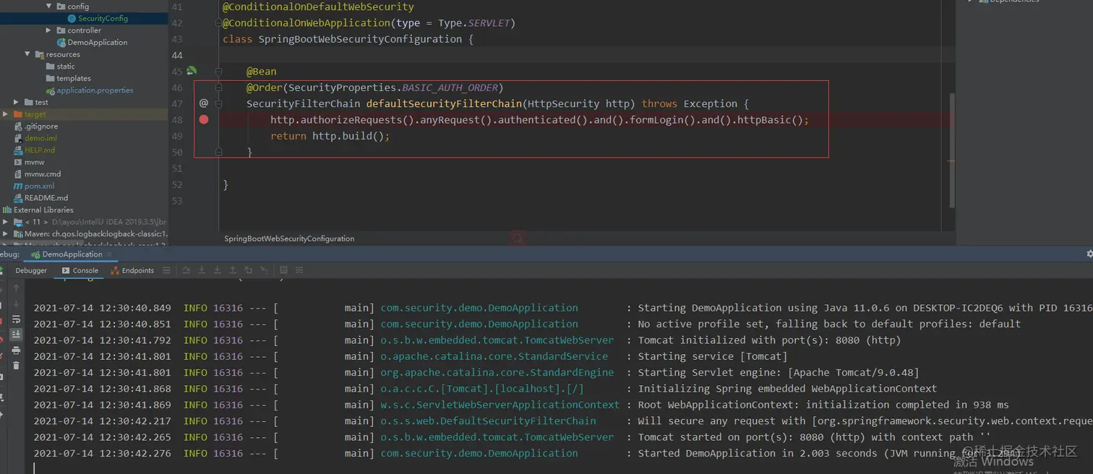Click the Spring bean gutter icon on line 45

[x=192, y=71]
